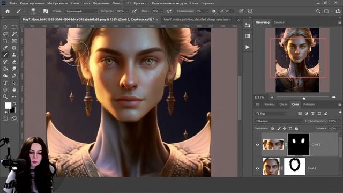This screenshot has width=343, height=193.
Task: Open the Файл menu
Action: click(x=13, y=3)
